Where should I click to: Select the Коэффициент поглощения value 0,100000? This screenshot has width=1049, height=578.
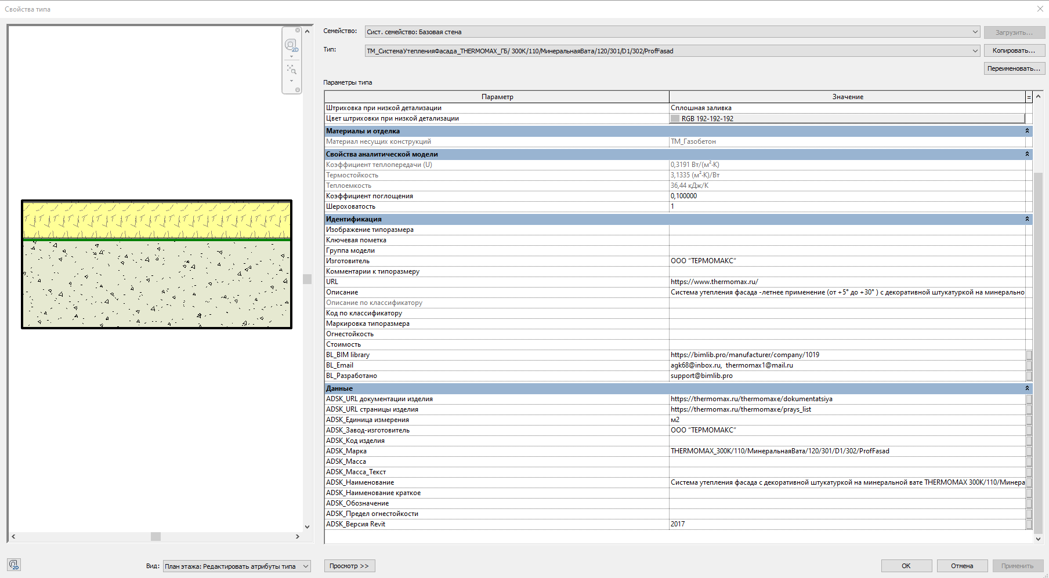(x=684, y=196)
